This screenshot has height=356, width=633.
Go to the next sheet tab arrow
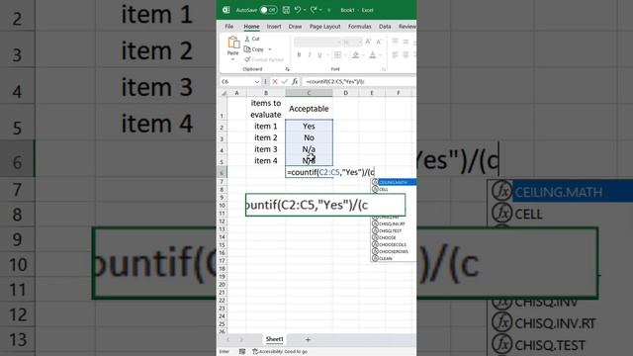pyautogui.click(x=241, y=340)
